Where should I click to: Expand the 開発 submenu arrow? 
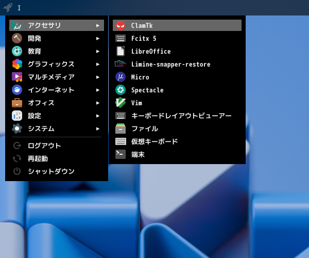pyautogui.click(x=98, y=39)
